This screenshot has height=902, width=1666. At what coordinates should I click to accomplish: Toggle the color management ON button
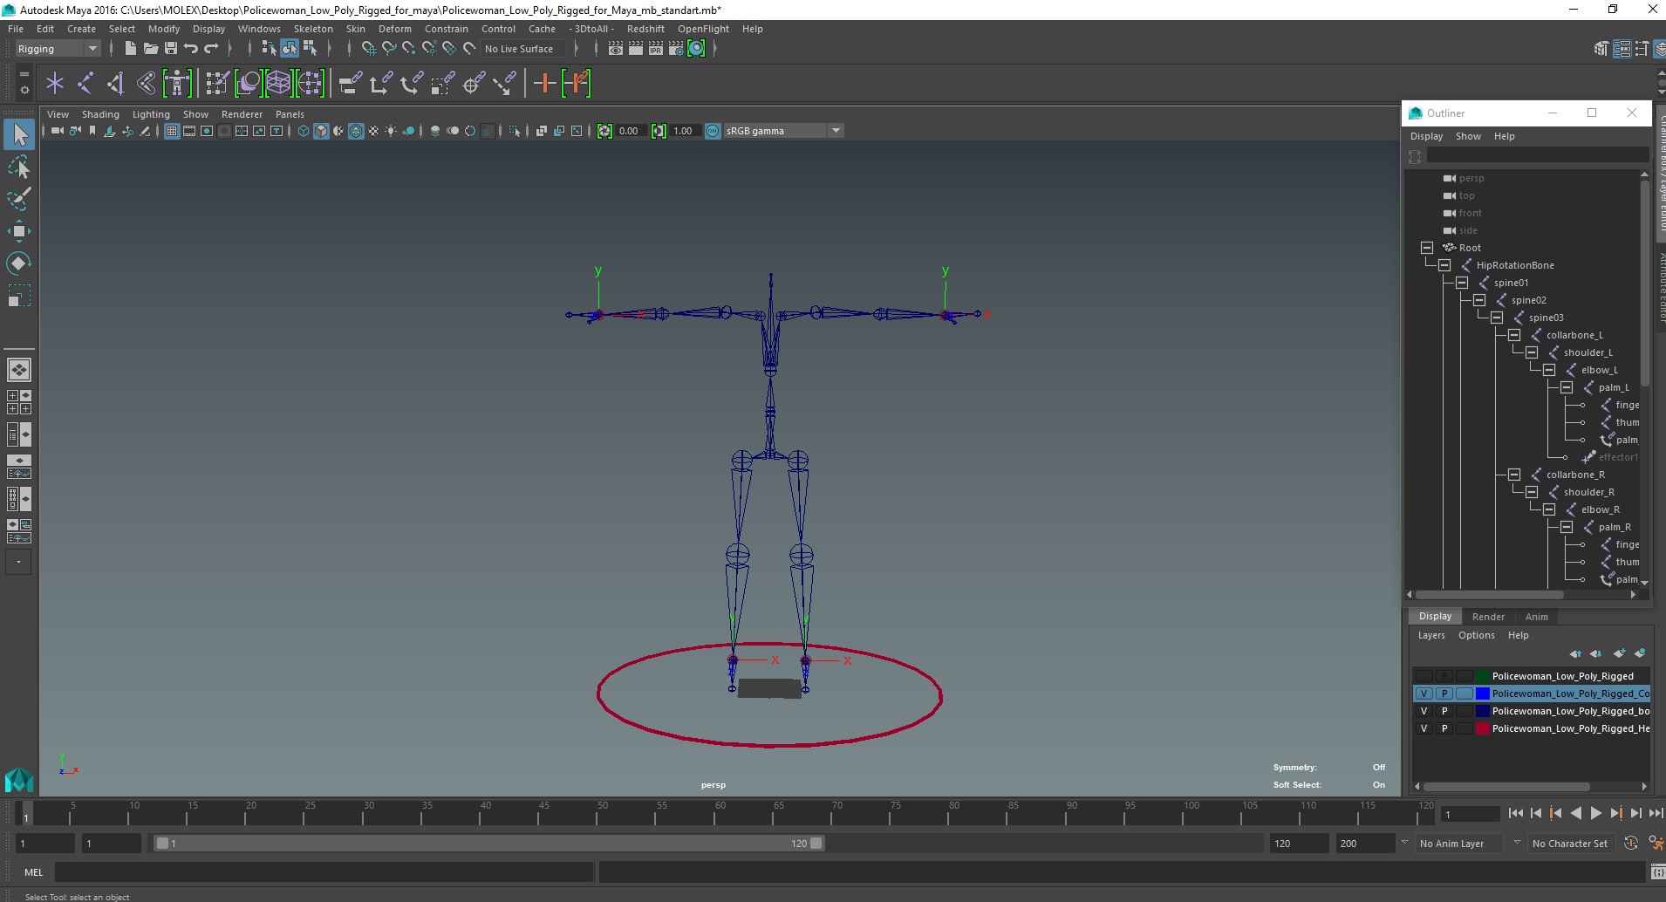(x=713, y=131)
